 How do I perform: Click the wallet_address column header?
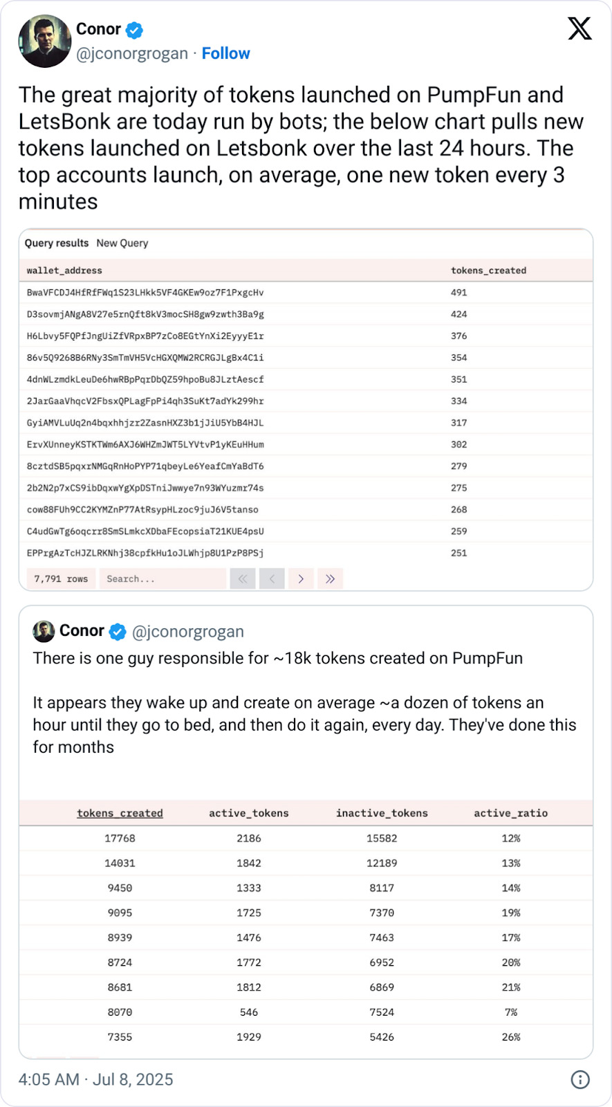click(x=64, y=271)
